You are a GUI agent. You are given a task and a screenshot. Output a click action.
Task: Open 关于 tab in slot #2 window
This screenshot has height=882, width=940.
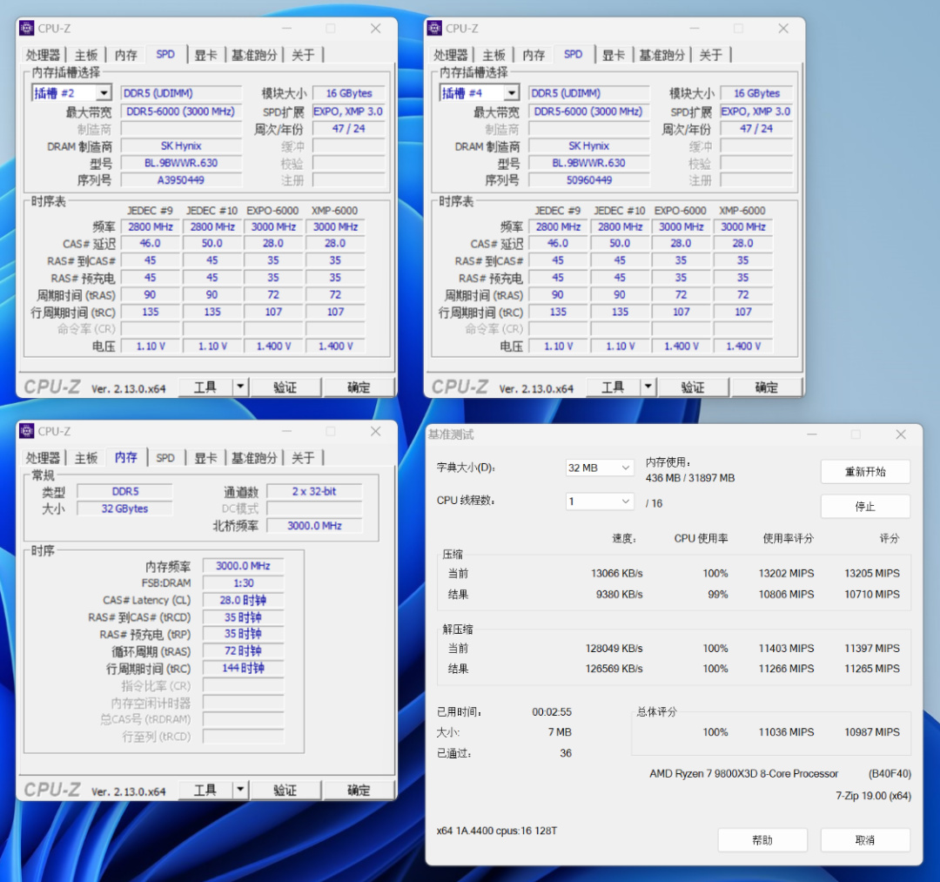[303, 55]
